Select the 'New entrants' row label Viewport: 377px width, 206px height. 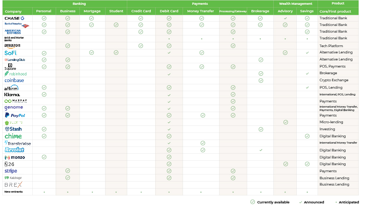(13, 192)
